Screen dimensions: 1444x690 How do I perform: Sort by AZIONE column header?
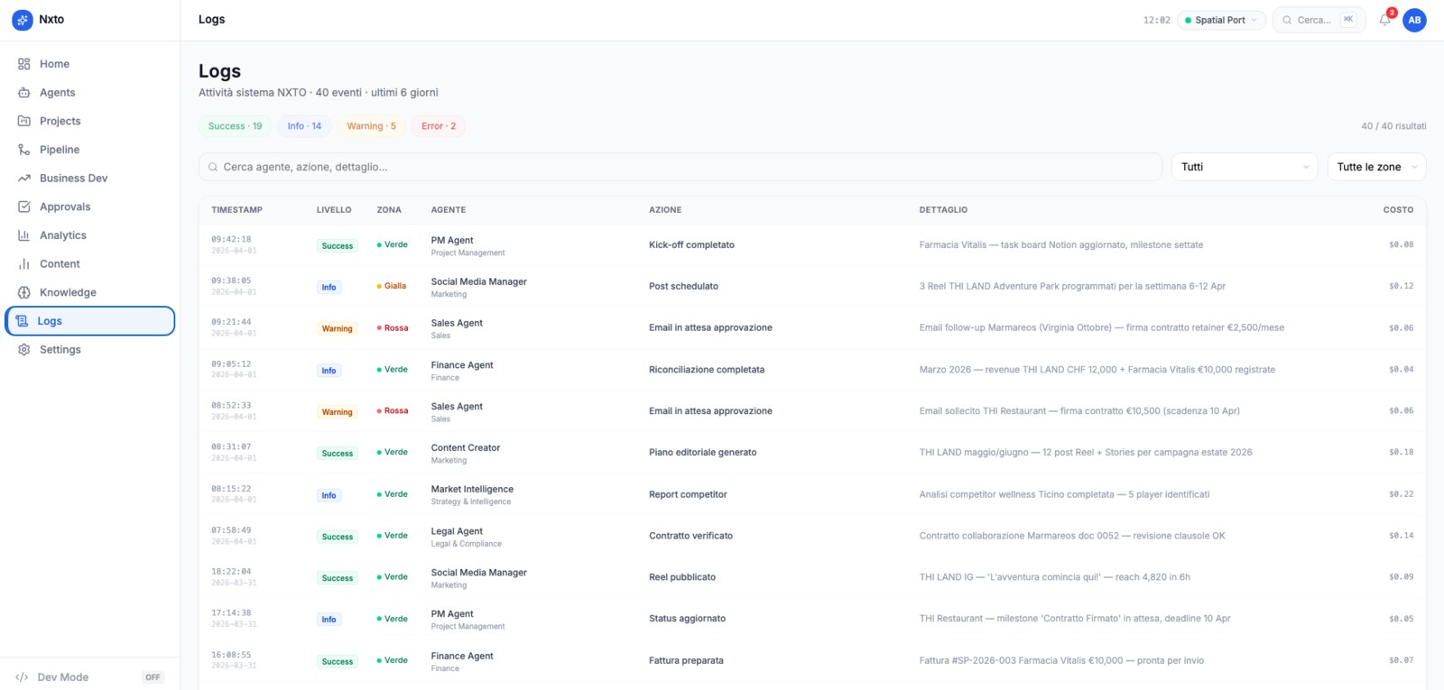[665, 210]
